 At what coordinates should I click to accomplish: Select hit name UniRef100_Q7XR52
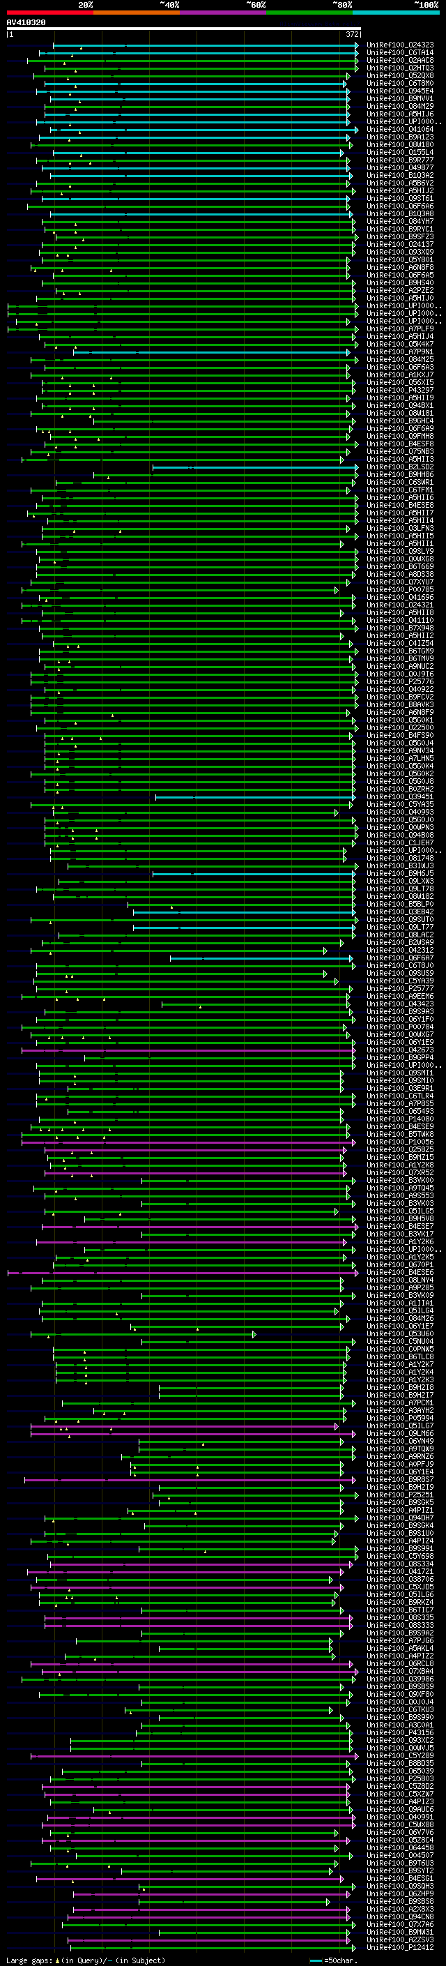(x=400, y=1173)
